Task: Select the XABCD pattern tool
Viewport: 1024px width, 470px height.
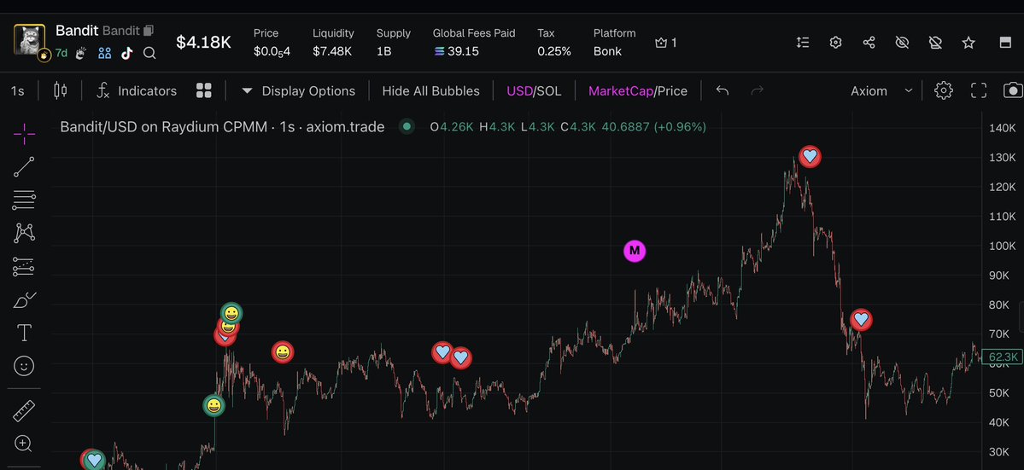Action: 24,233
